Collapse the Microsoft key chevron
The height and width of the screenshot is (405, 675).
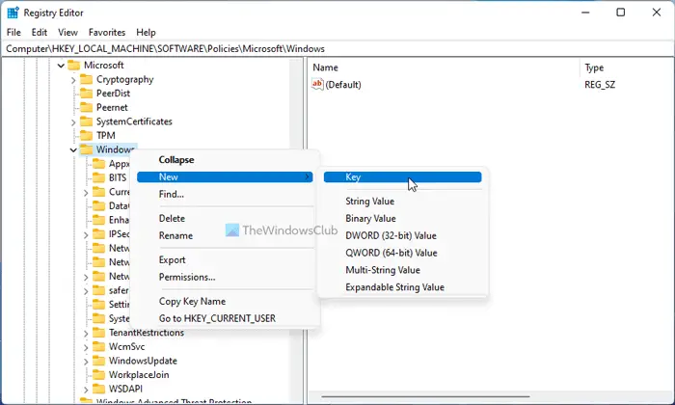point(61,66)
